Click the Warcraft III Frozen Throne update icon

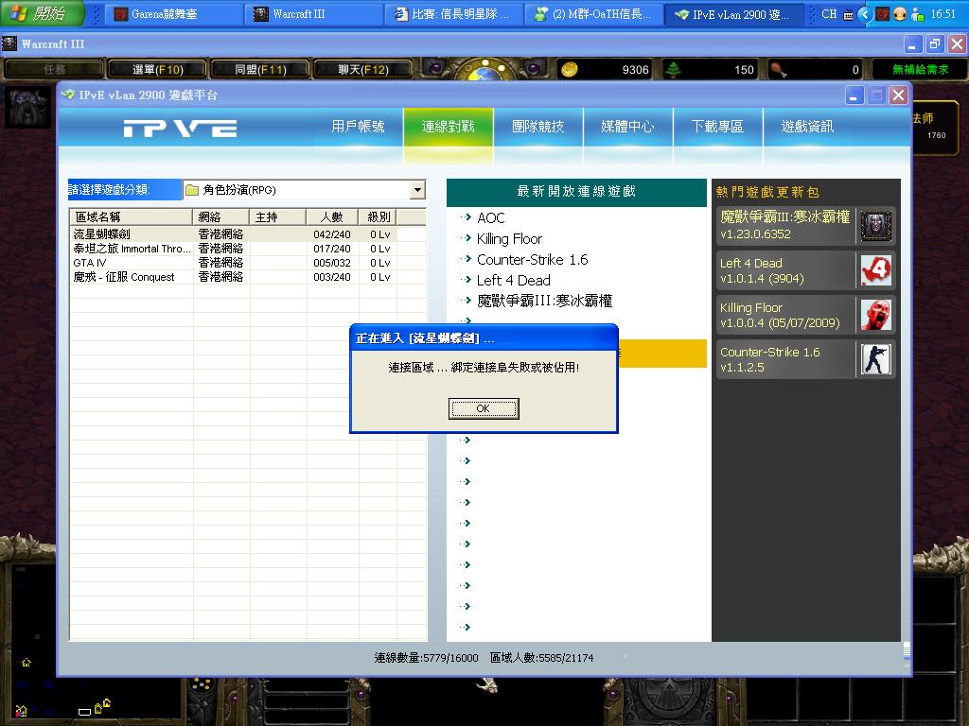(875, 226)
